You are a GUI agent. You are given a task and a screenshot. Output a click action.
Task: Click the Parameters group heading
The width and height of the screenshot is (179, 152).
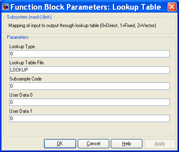click(18, 37)
